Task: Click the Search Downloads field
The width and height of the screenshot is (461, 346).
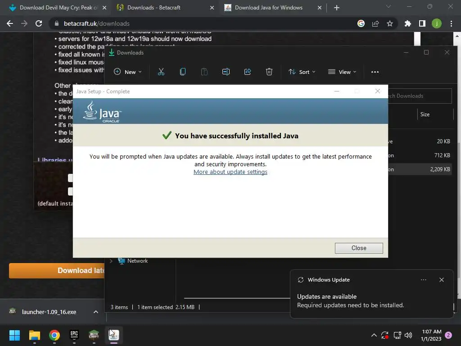Action: pyautogui.click(x=420, y=96)
